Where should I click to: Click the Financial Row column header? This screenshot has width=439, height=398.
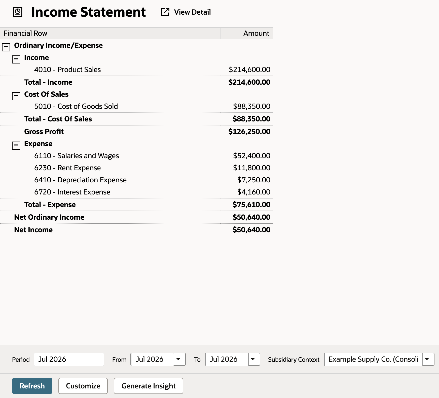point(110,33)
